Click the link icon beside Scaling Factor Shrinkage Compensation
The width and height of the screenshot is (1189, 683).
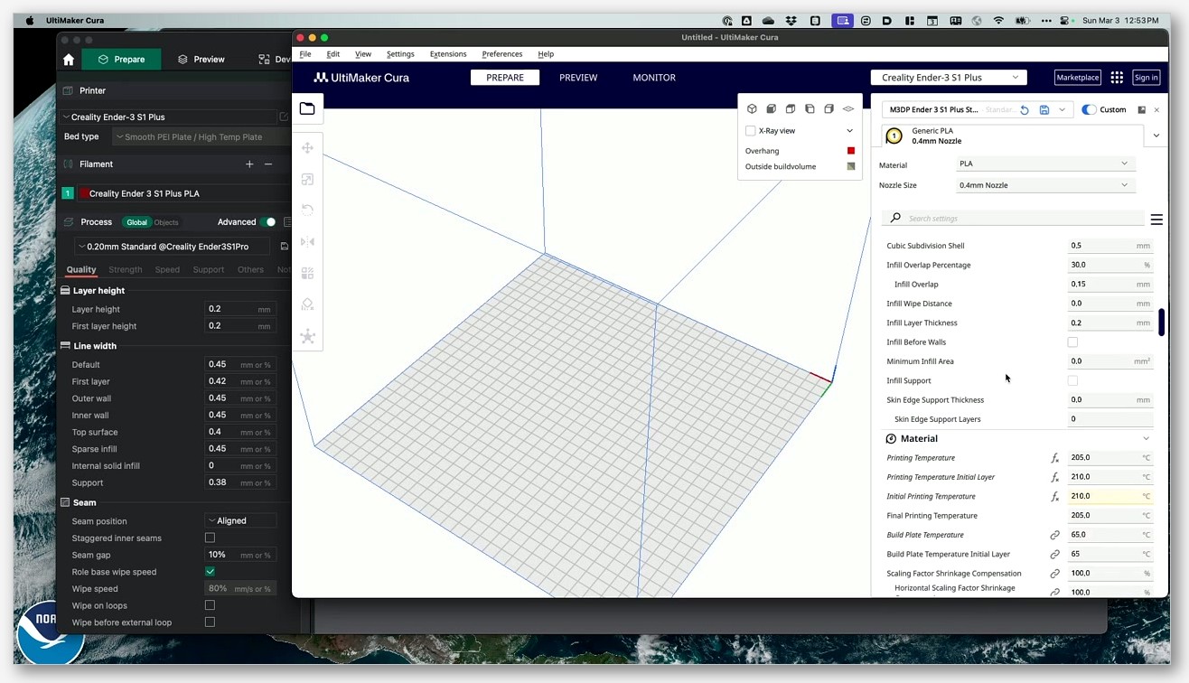[x=1054, y=574]
